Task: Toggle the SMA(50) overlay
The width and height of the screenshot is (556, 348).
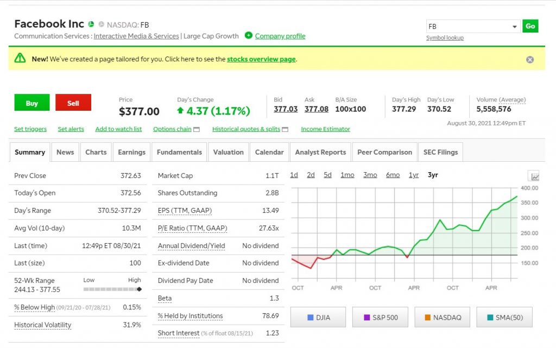Action: point(504,317)
